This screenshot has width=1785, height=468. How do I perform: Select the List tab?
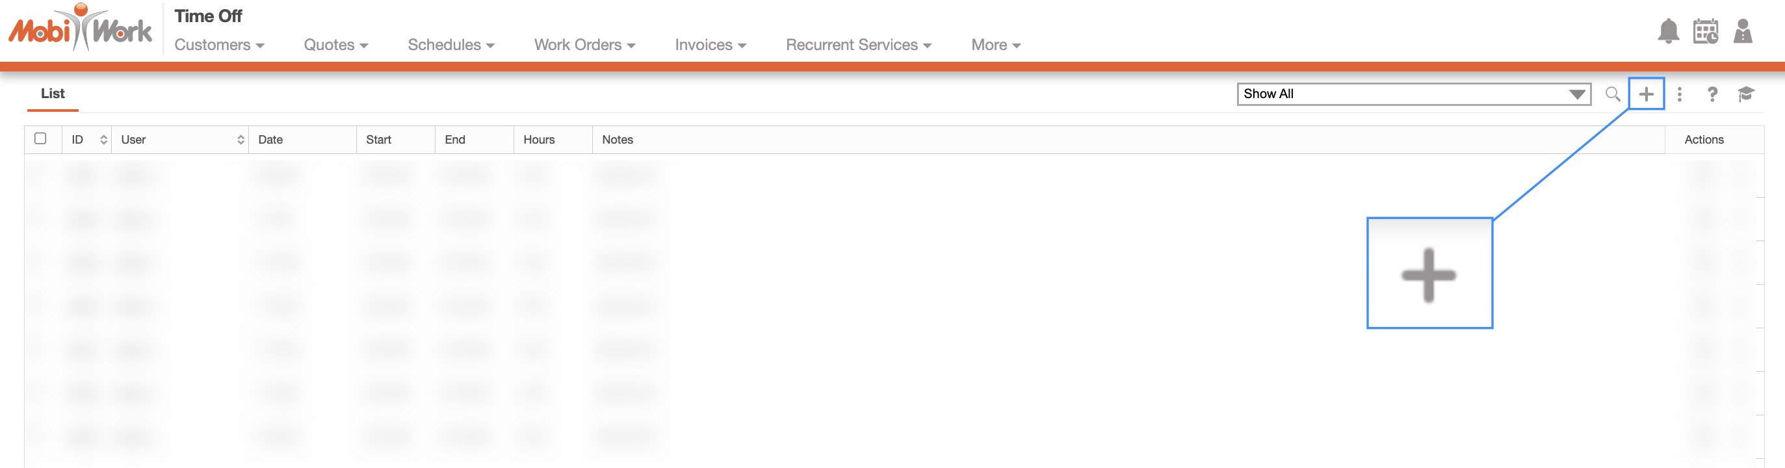pyautogui.click(x=53, y=94)
